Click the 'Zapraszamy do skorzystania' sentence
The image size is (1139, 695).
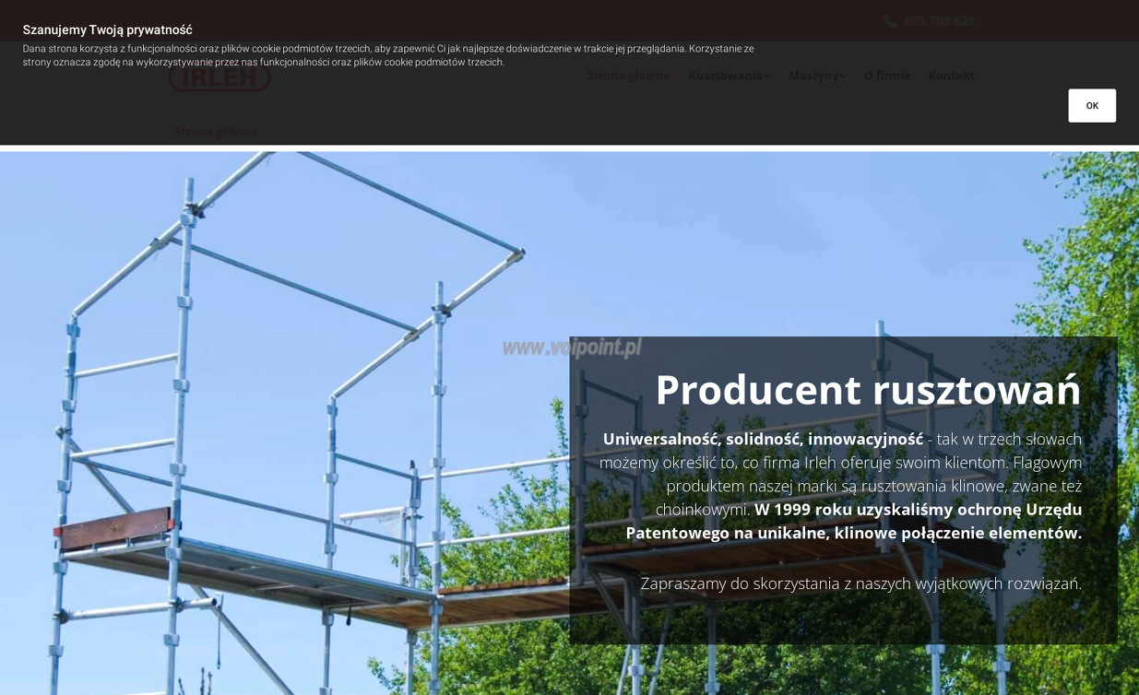tap(860, 583)
